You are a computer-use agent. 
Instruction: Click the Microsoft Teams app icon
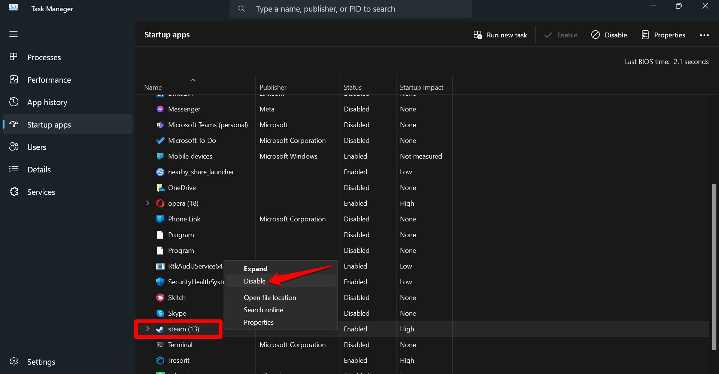coord(160,125)
